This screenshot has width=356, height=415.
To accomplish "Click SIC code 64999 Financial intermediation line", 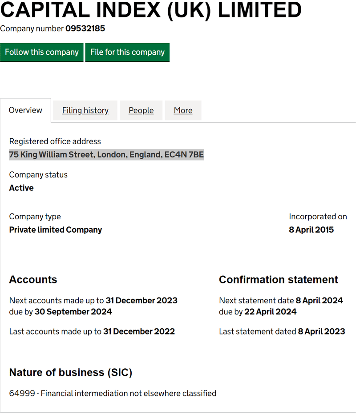I will point(113,394).
